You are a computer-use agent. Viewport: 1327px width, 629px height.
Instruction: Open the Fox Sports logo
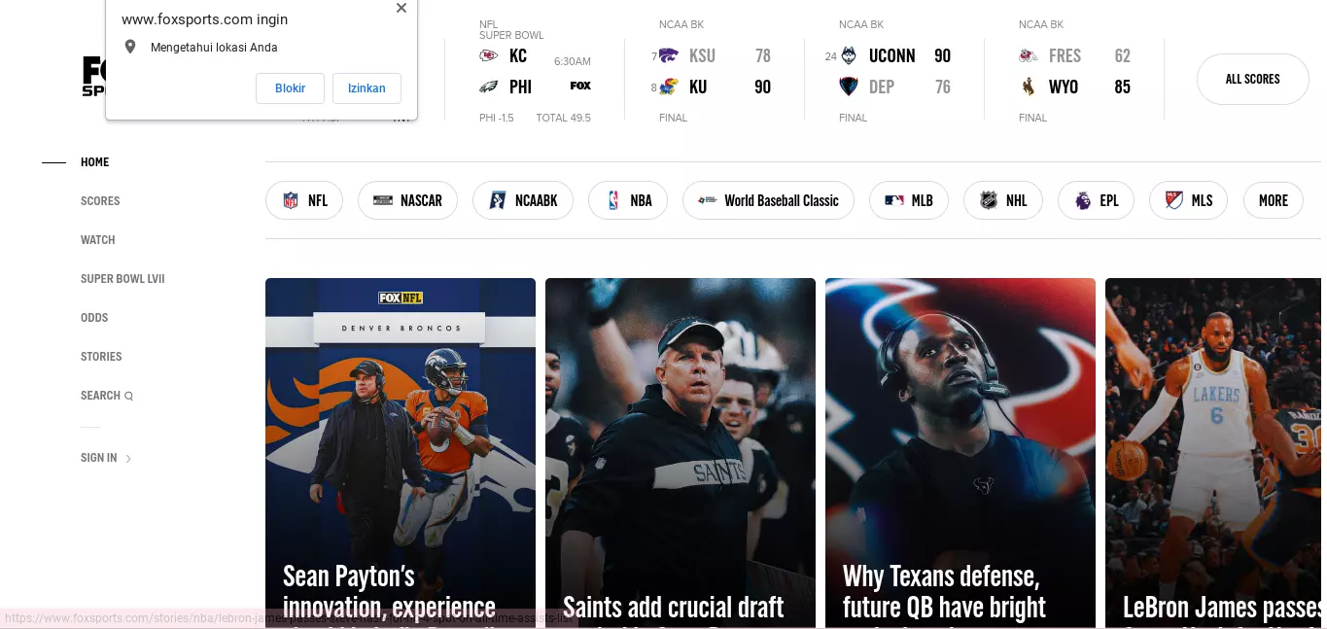coord(94,77)
